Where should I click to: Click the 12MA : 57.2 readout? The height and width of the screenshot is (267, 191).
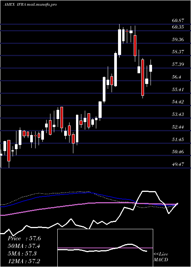[24, 261]
